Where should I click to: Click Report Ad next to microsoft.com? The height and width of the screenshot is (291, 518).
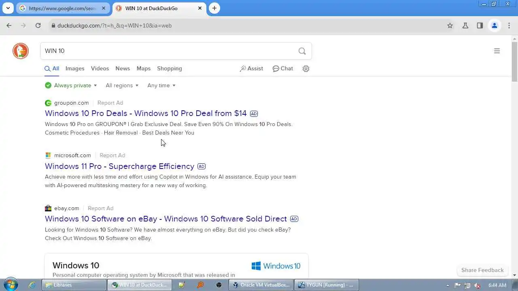click(113, 156)
